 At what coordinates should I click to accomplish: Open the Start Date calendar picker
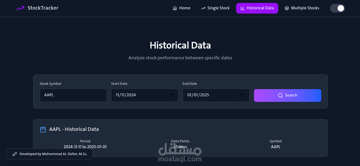click(171, 95)
